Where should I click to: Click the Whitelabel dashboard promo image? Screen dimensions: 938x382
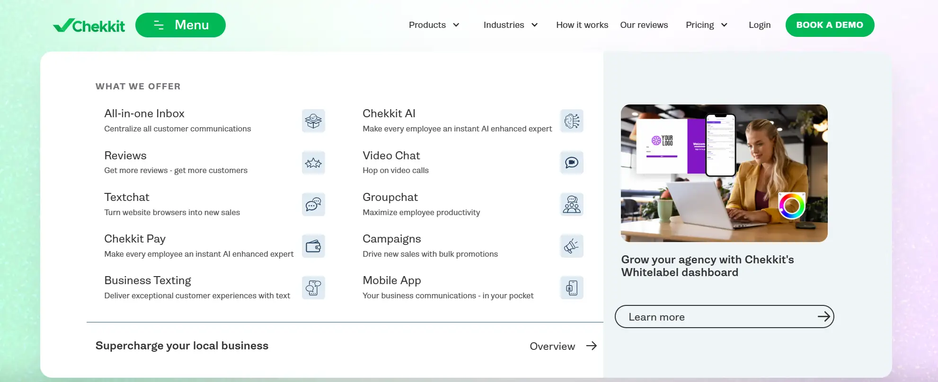[x=724, y=173]
